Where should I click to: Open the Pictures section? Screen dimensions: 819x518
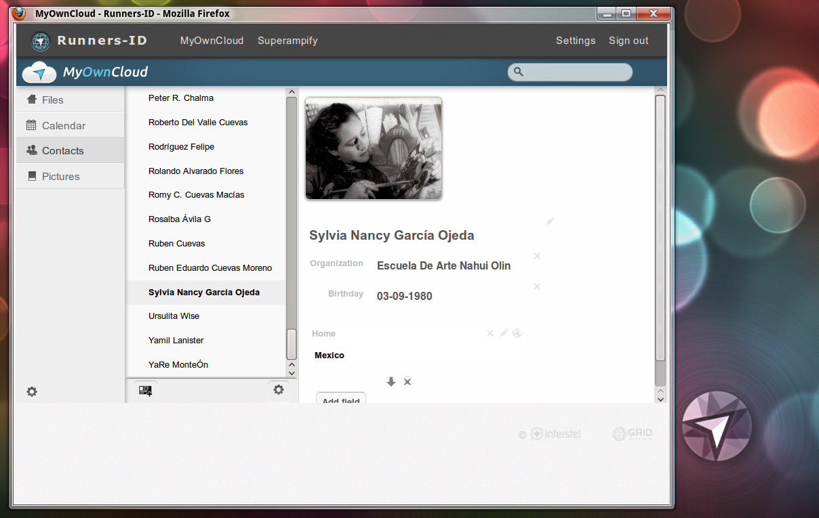point(71,176)
